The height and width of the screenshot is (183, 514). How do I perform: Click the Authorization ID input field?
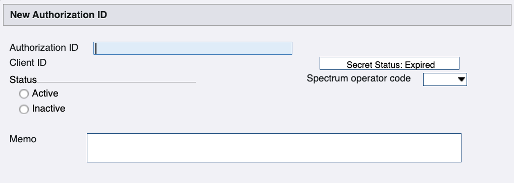(193, 48)
